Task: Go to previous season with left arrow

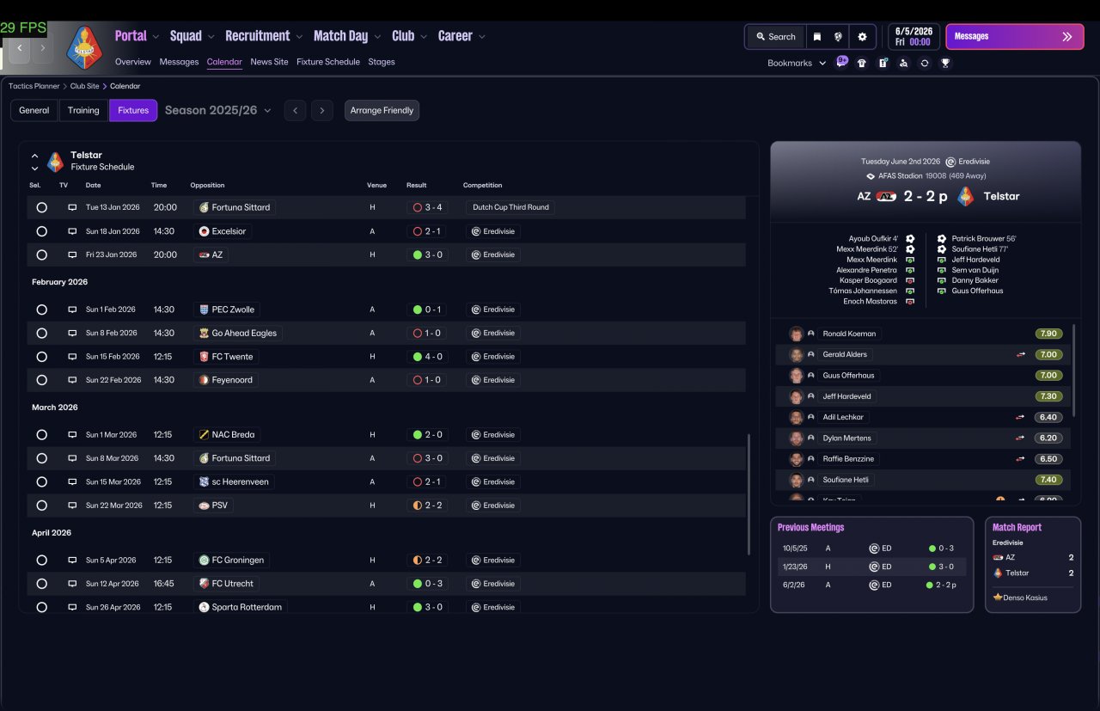Action: coord(295,110)
